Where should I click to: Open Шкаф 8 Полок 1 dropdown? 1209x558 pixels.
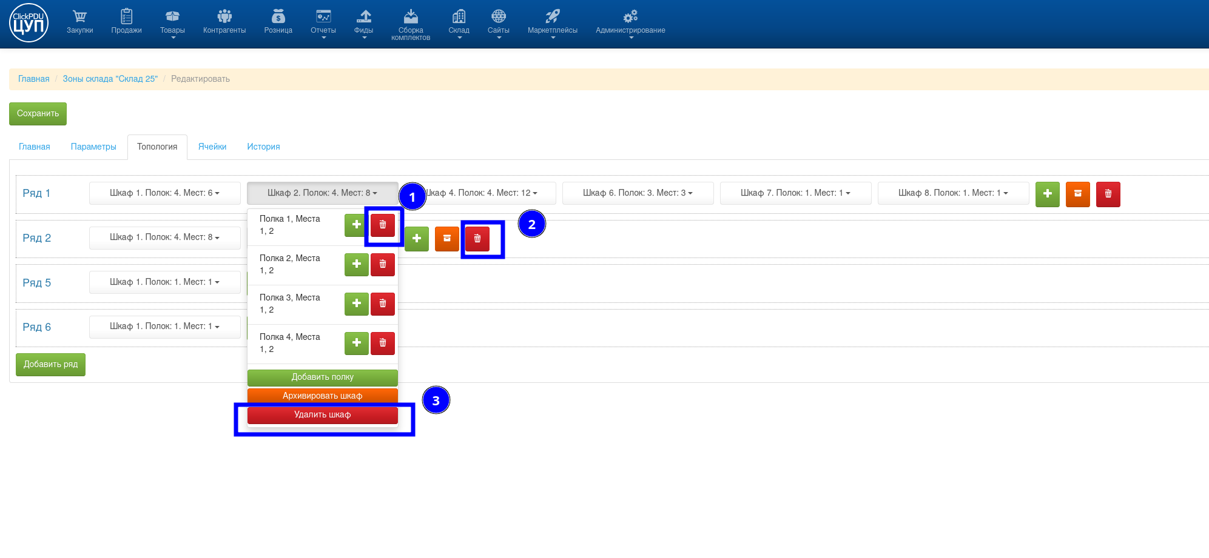953,193
